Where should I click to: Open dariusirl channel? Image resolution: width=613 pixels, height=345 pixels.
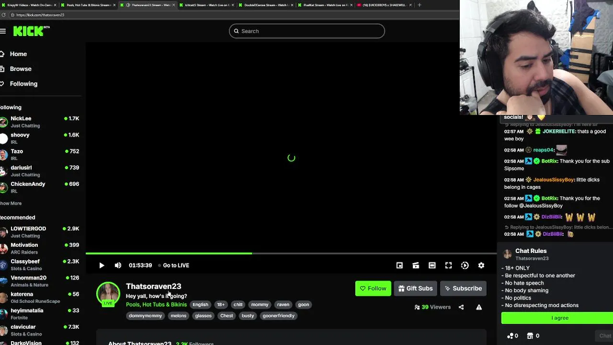[41, 171]
